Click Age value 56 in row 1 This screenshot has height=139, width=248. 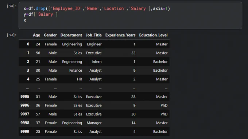tap(38, 53)
